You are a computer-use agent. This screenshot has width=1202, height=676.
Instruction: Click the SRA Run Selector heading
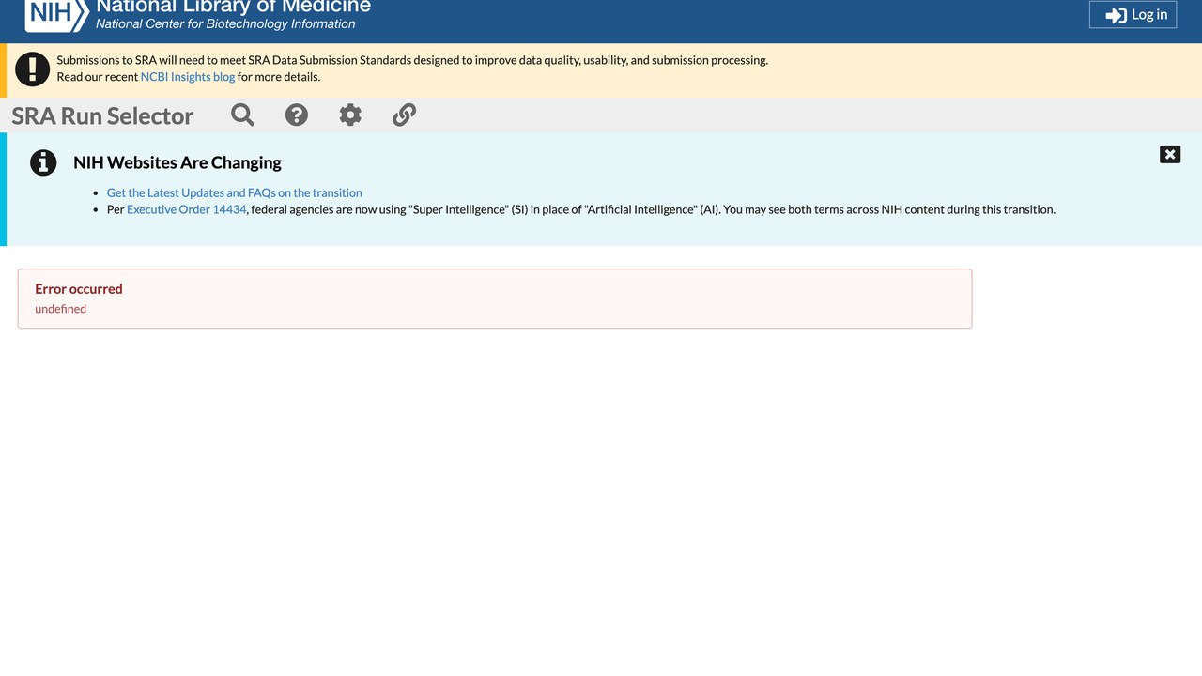(x=102, y=115)
